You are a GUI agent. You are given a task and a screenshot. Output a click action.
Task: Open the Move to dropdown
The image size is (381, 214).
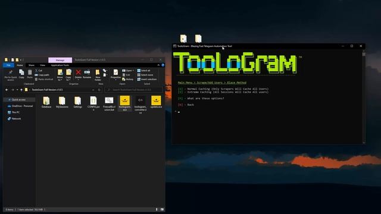pos(60,75)
